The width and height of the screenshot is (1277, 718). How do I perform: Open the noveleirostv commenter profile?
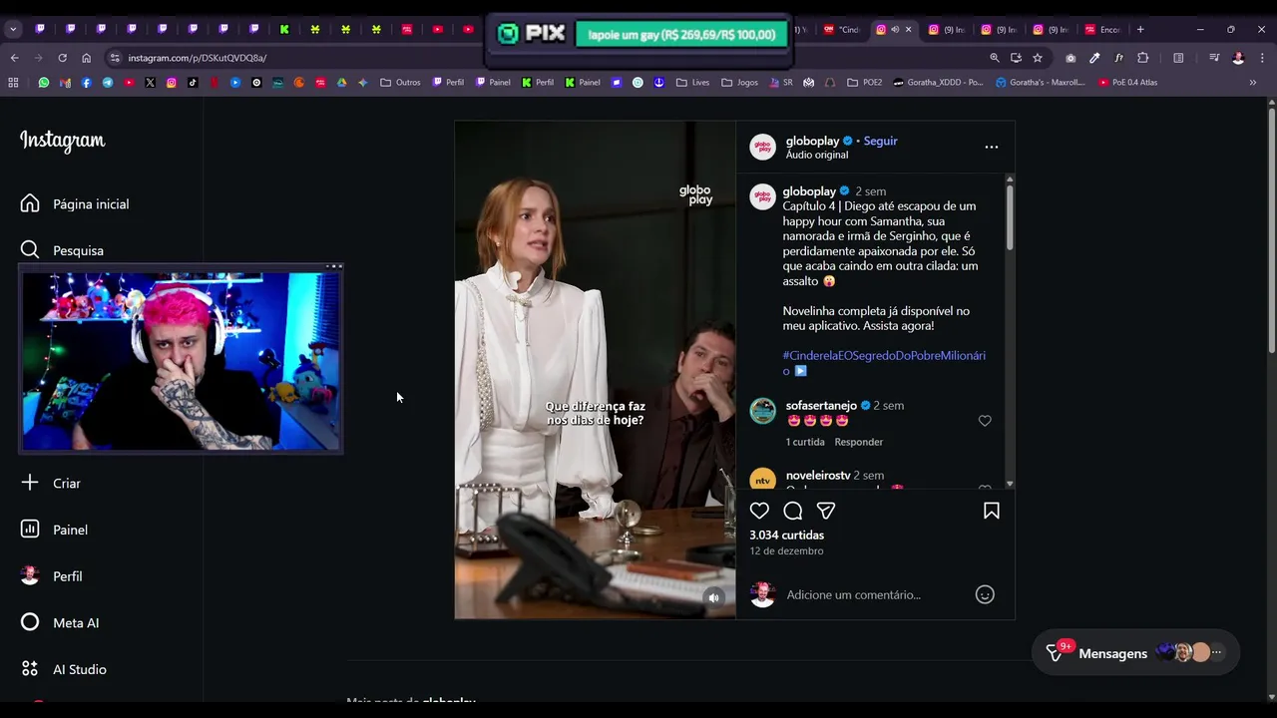pos(818,476)
